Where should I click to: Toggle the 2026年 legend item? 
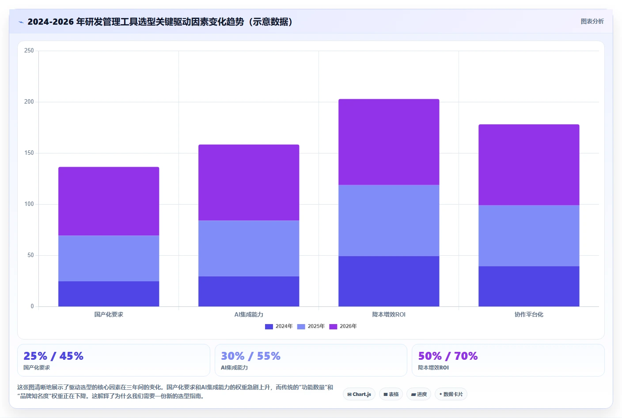coord(343,326)
